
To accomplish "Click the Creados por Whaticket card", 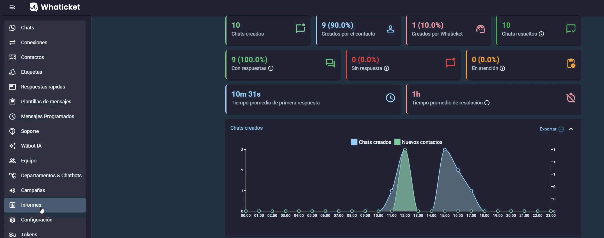I will coord(449,30).
